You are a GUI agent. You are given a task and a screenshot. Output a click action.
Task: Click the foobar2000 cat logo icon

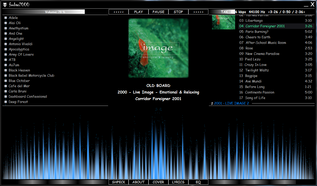click(5, 4)
